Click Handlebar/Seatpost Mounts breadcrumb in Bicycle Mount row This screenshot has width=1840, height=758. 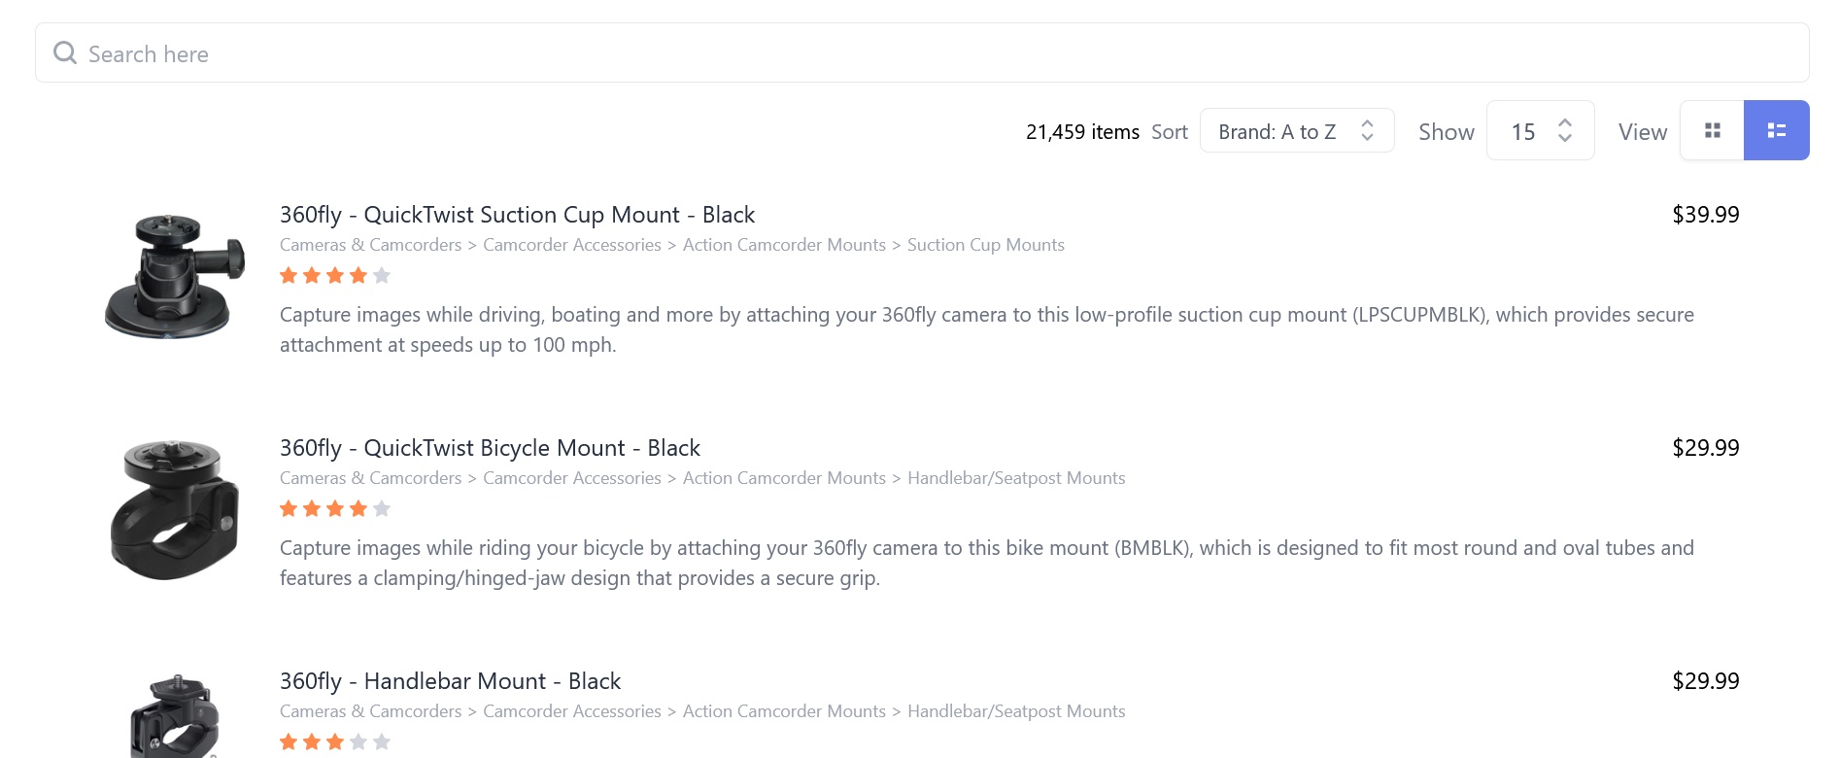[x=1016, y=478]
